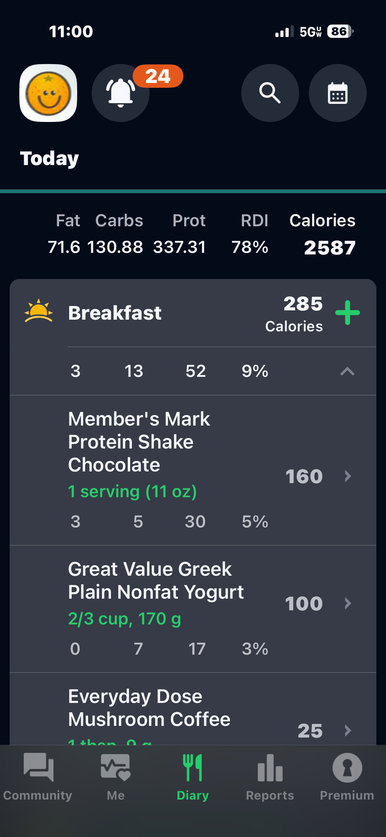Tap the search magnifier icon
Image resolution: width=386 pixels, height=837 pixels.
[270, 93]
